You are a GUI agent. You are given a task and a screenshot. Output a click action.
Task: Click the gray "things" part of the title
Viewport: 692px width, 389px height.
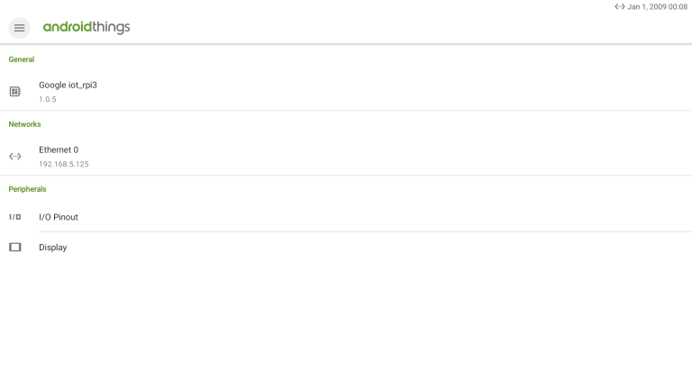click(111, 28)
